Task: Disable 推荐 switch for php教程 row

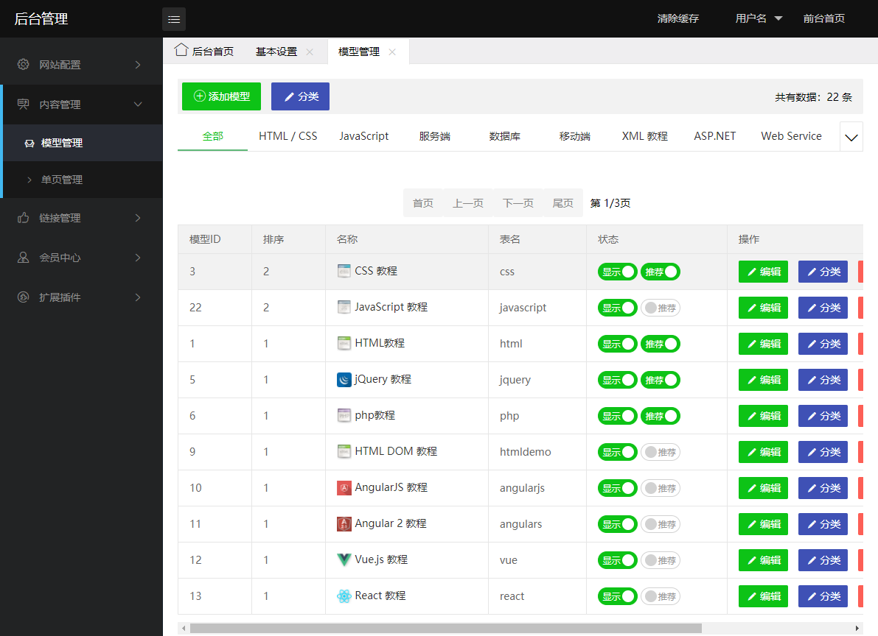Action: coord(660,416)
